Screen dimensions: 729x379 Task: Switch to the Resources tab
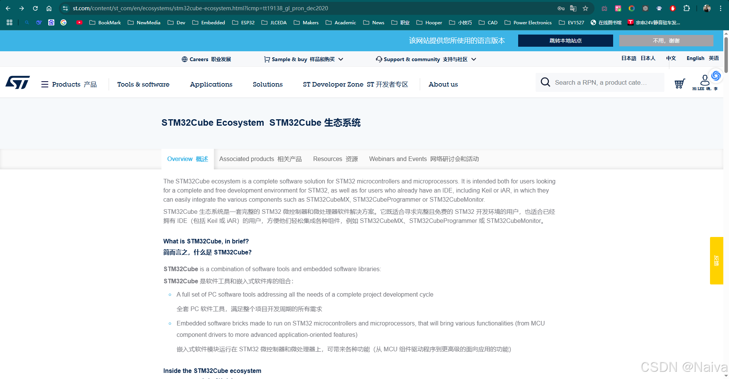click(335, 159)
